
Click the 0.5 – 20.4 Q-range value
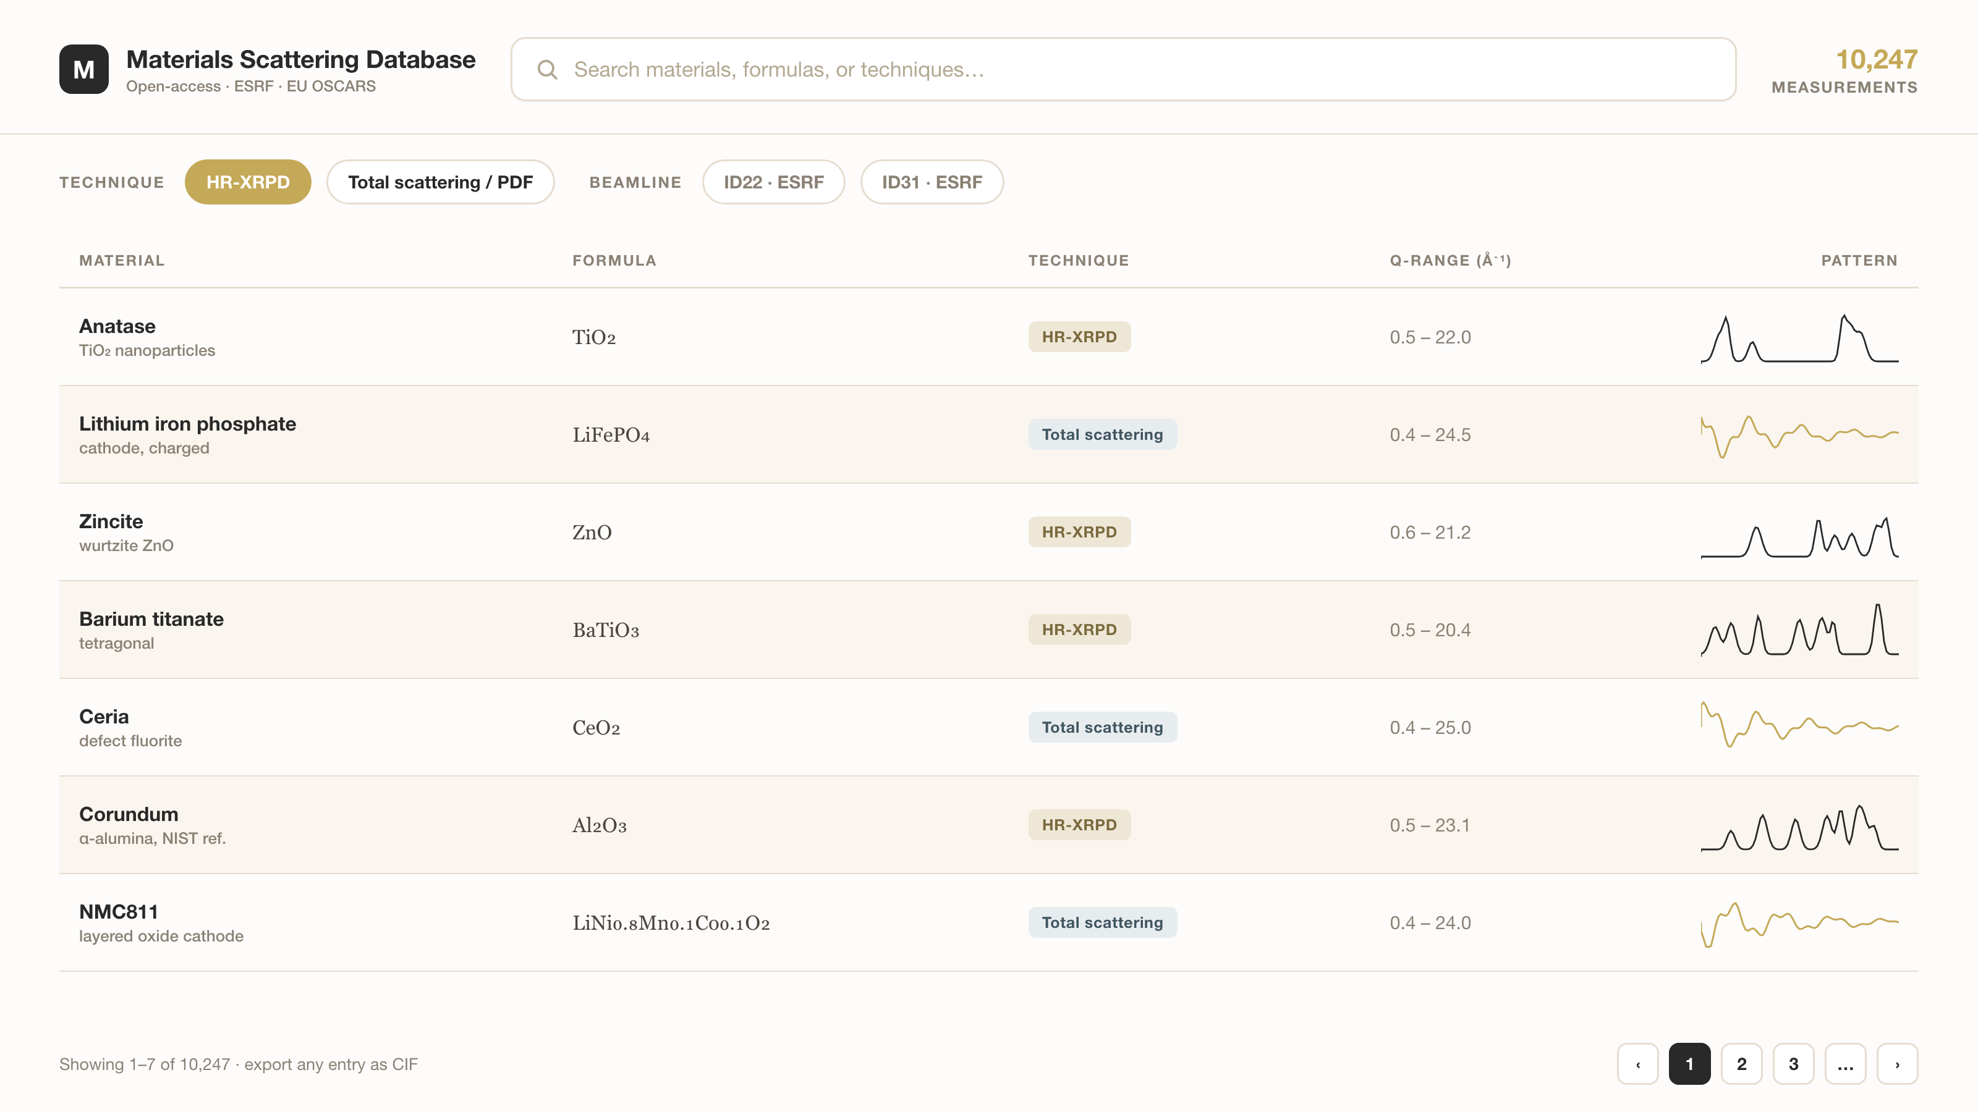pyautogui.click(x=1430, y=630)
